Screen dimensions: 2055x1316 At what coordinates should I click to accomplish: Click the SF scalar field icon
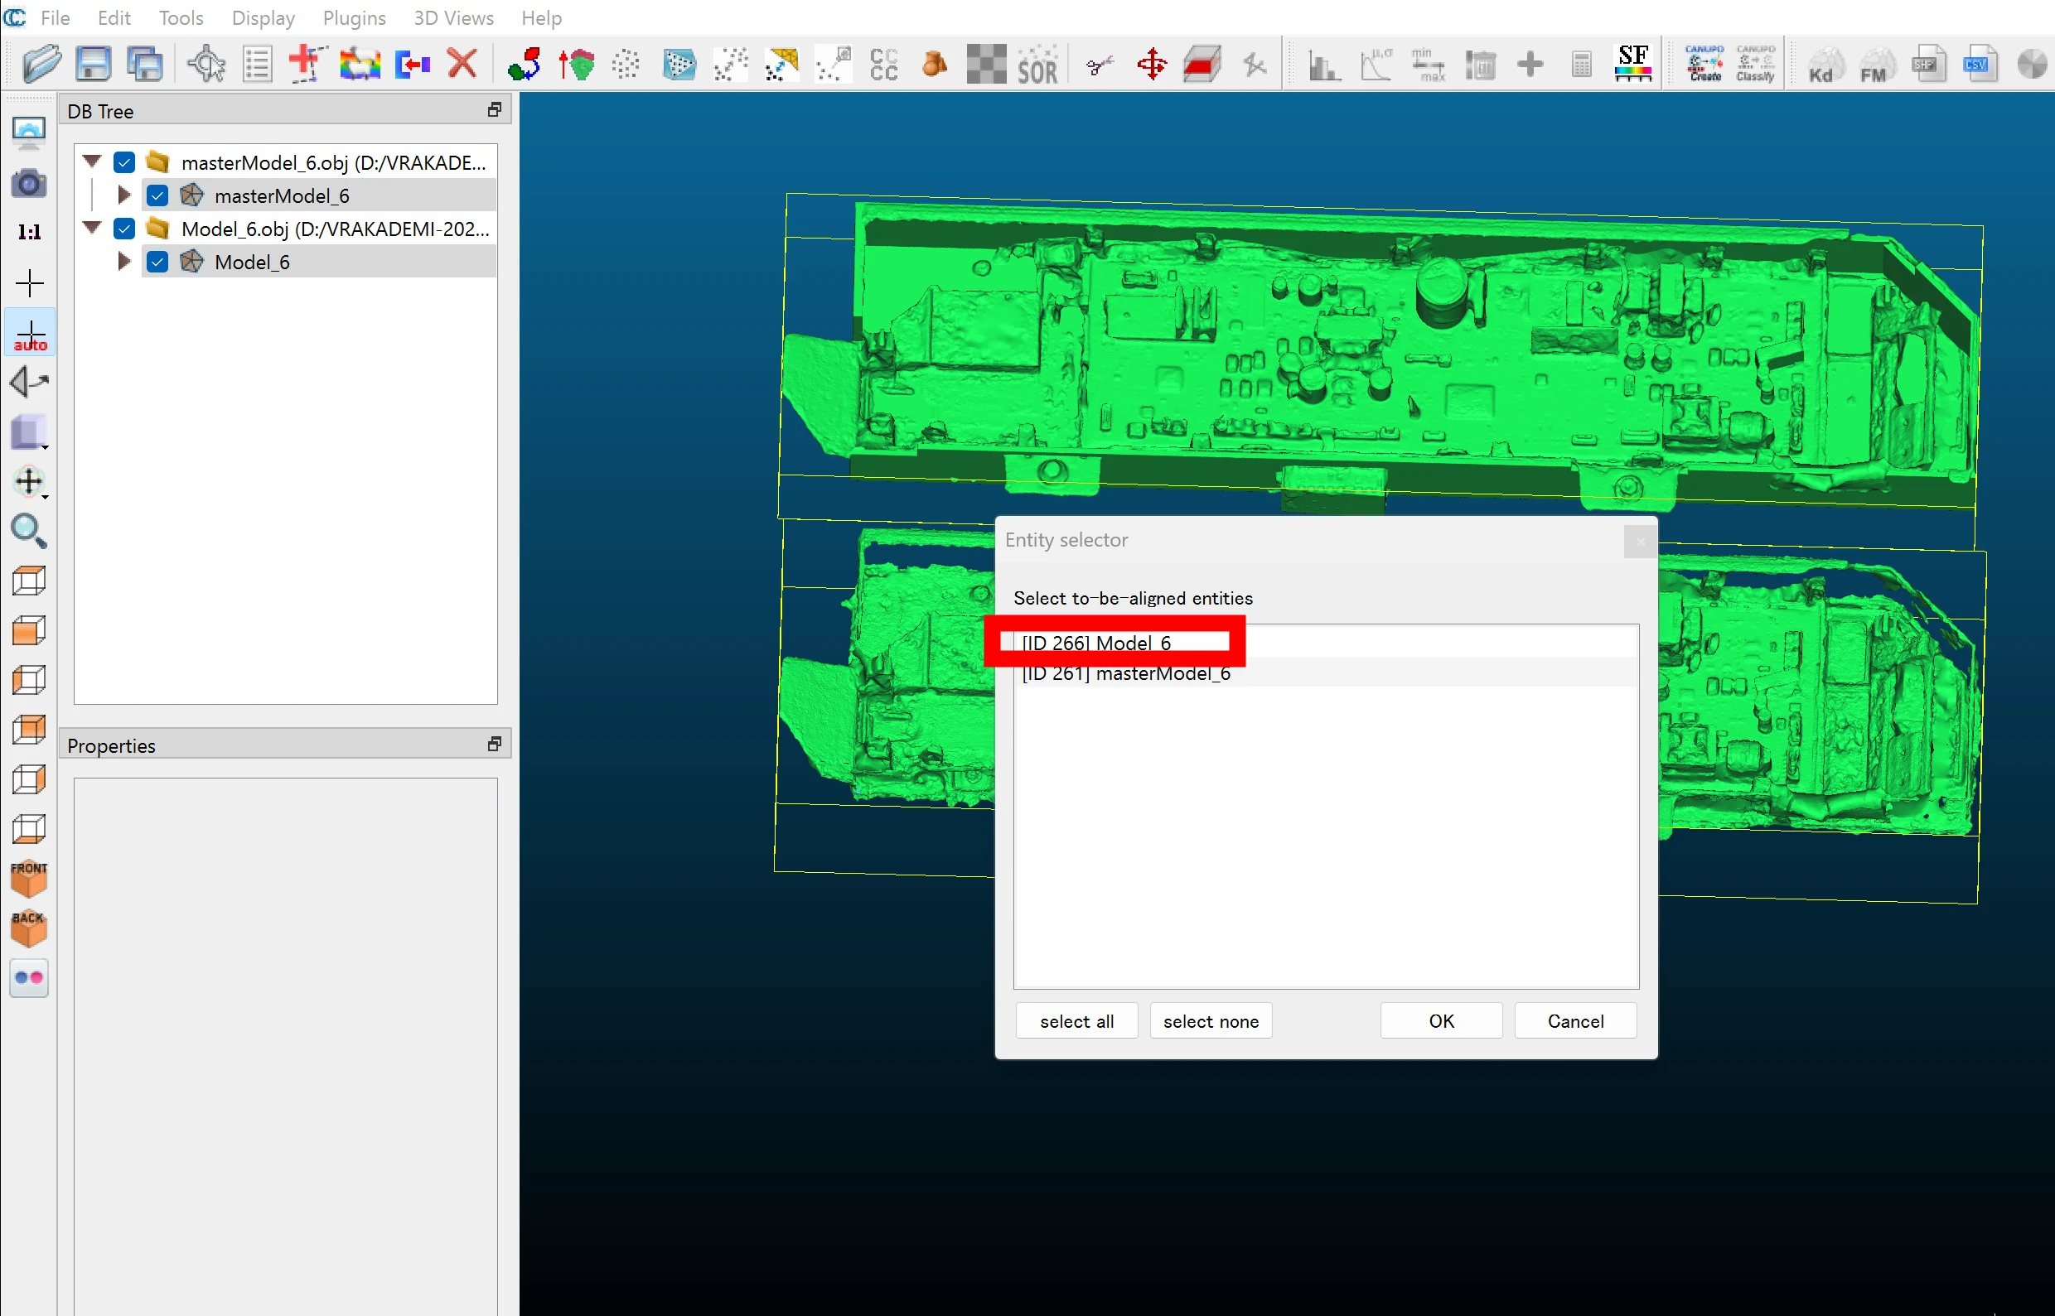[1632, 64]
